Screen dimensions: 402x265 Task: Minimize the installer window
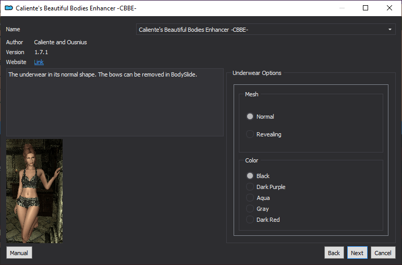click(342, 8)
